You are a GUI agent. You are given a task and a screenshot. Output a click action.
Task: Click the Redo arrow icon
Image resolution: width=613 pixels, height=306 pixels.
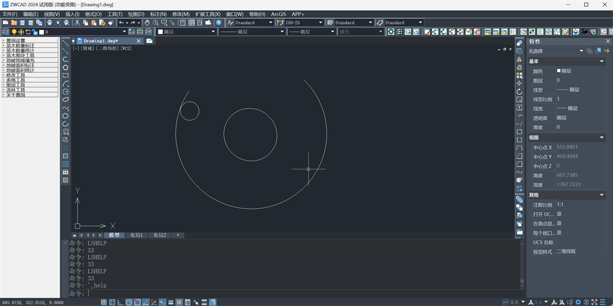click(133, 22)
